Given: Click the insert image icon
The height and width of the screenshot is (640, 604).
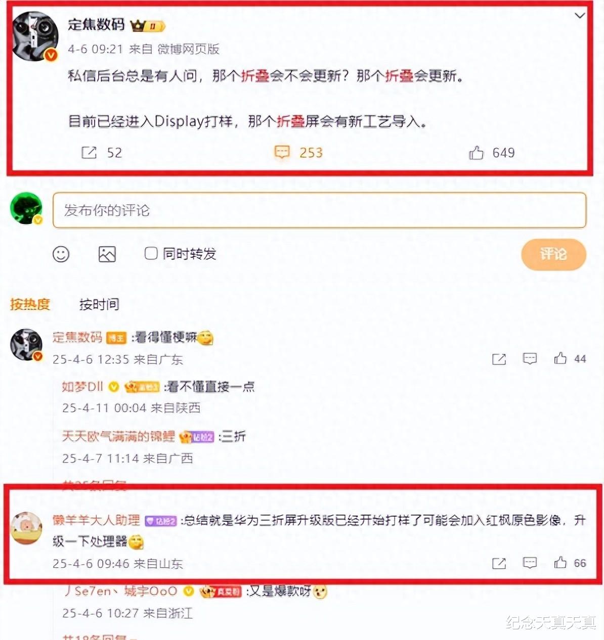Looking at the screenshot, I should (107, 254).
